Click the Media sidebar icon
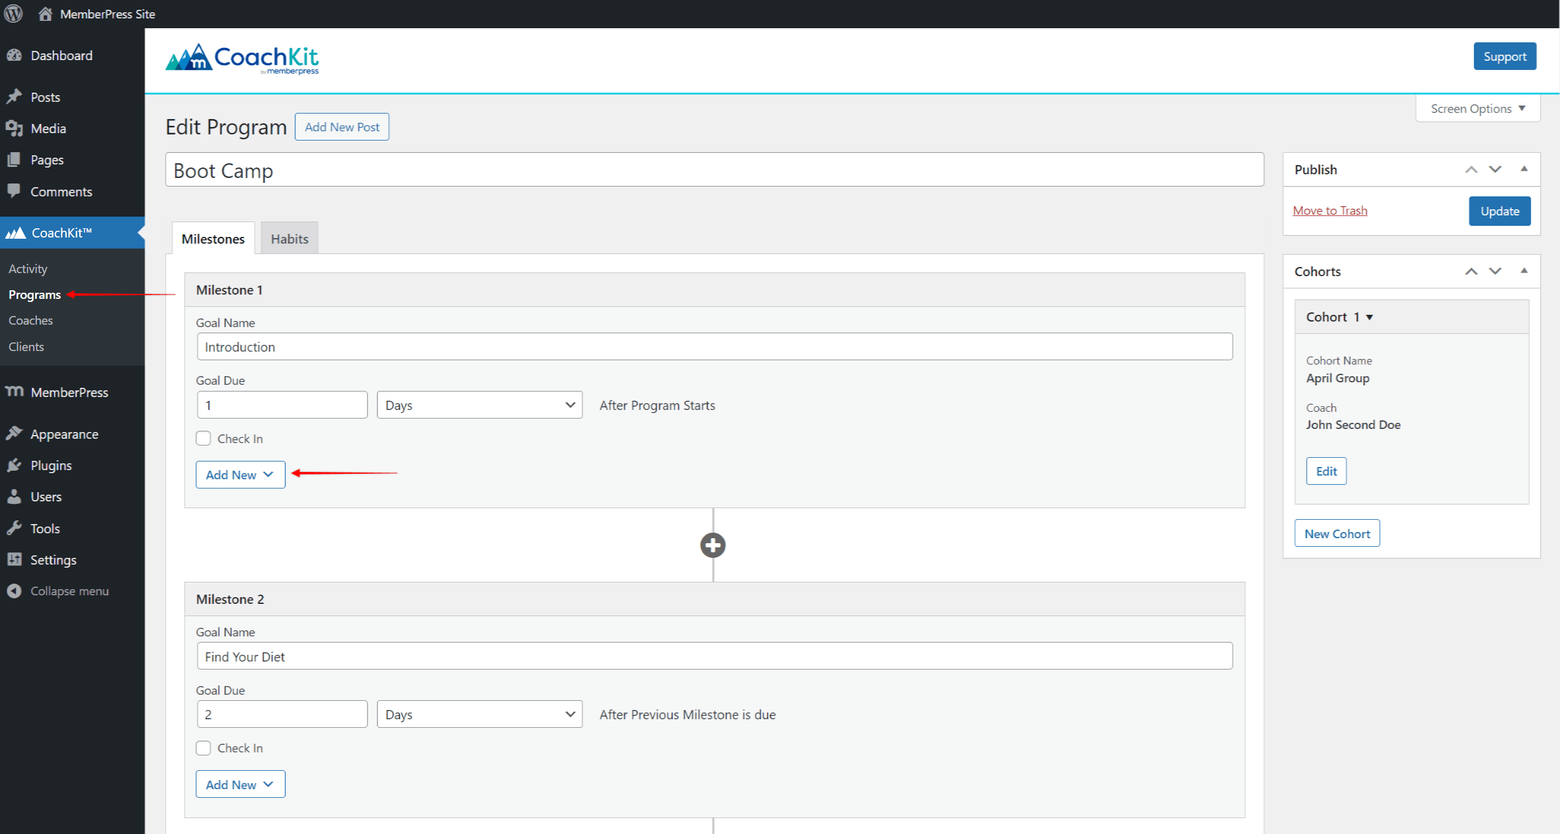This screenshot has height=834, width=1560. (x=15, y=128)
